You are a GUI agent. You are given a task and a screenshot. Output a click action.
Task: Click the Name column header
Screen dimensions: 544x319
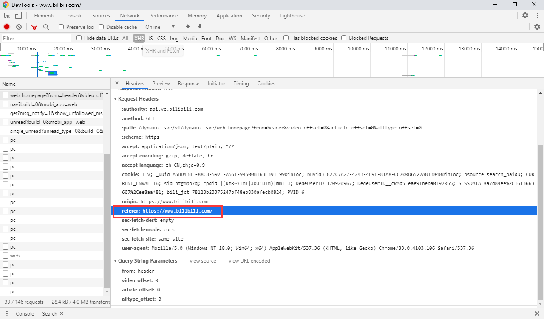55,84
